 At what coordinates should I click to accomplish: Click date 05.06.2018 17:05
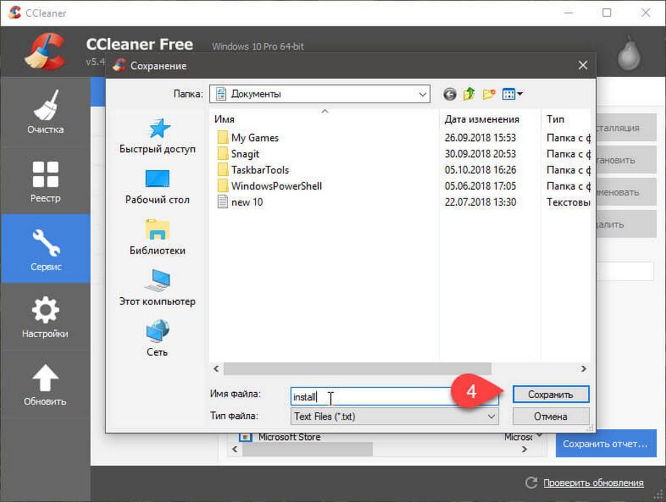point(481,186)
